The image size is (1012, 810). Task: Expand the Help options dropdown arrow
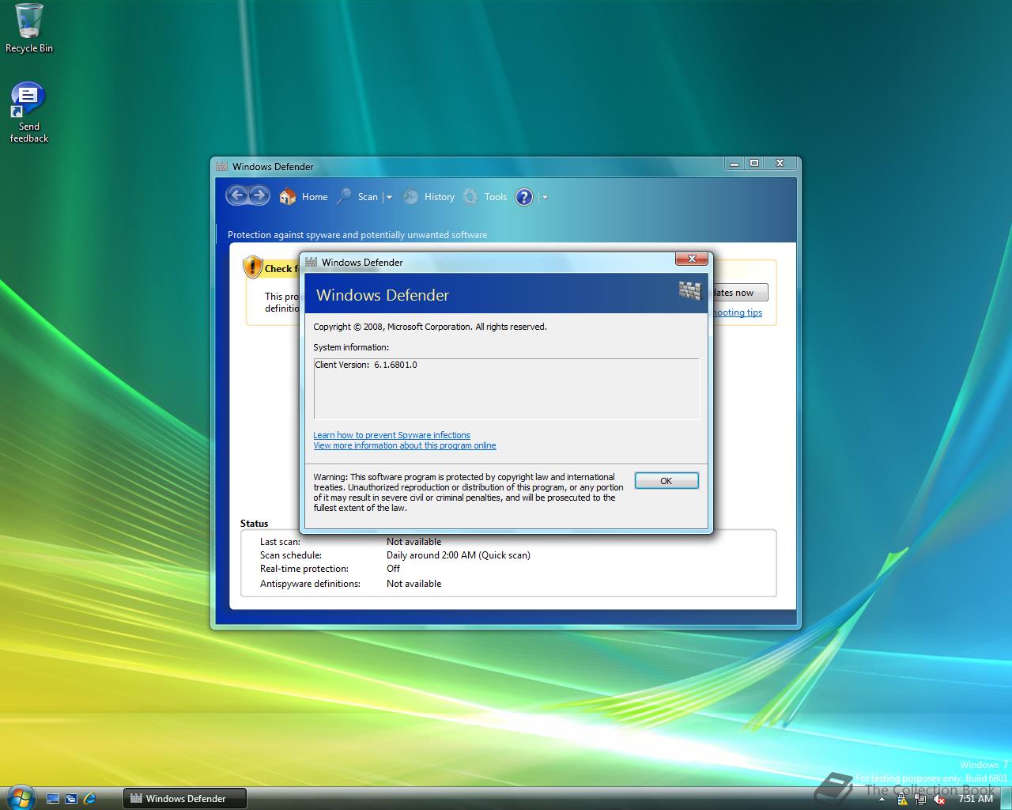[545, 197]
